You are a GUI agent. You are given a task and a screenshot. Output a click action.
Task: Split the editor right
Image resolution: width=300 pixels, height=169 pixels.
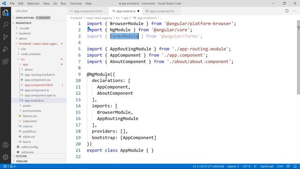click(x=286, y=11)
